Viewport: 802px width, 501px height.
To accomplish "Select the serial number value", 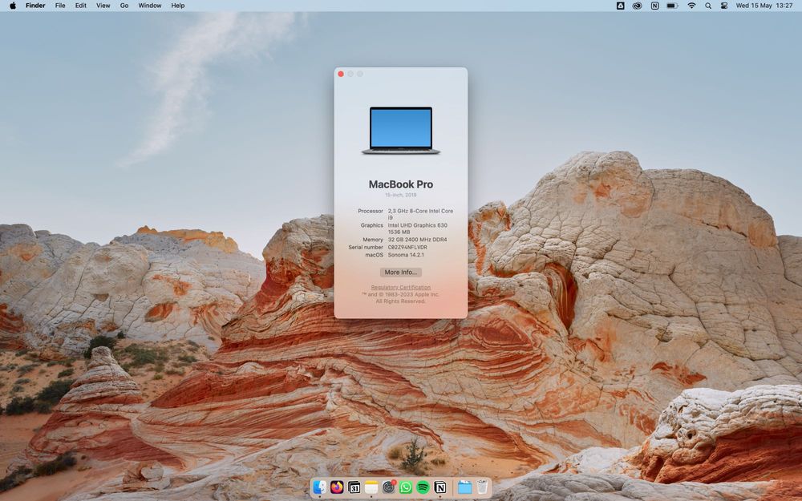I will (x=407, y=247).
